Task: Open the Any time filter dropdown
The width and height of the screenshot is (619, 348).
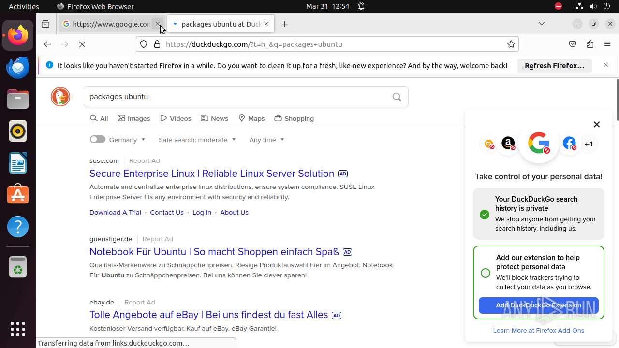Action: click(x=266, y=140)
